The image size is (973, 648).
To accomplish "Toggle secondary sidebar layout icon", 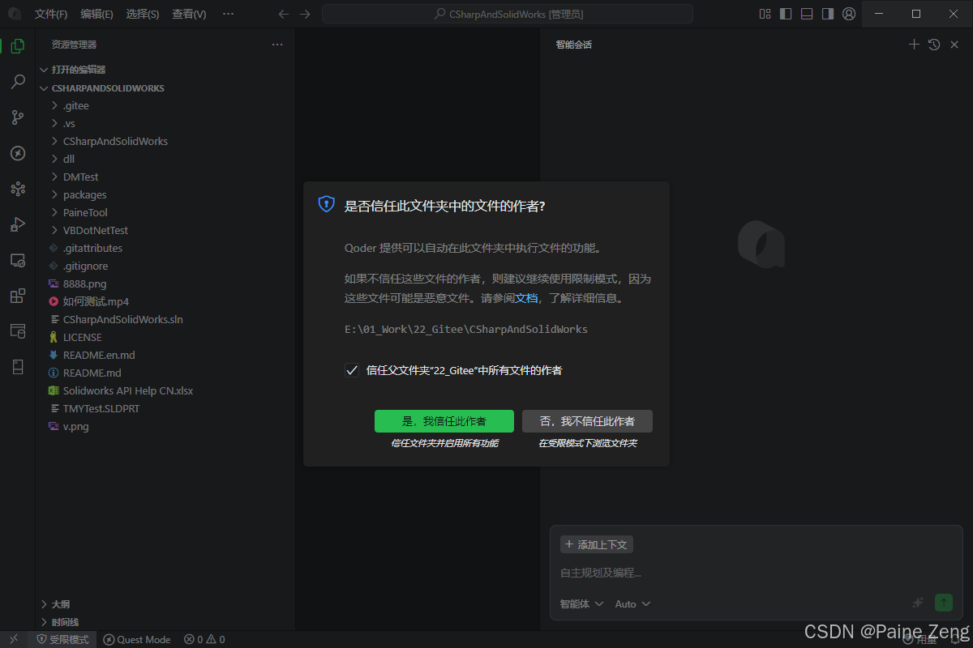I will 828,14.
